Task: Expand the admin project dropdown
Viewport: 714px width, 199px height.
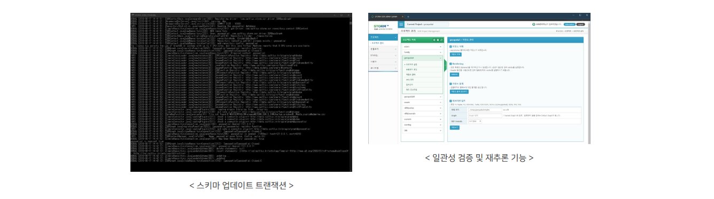Action: coord(422,46)
